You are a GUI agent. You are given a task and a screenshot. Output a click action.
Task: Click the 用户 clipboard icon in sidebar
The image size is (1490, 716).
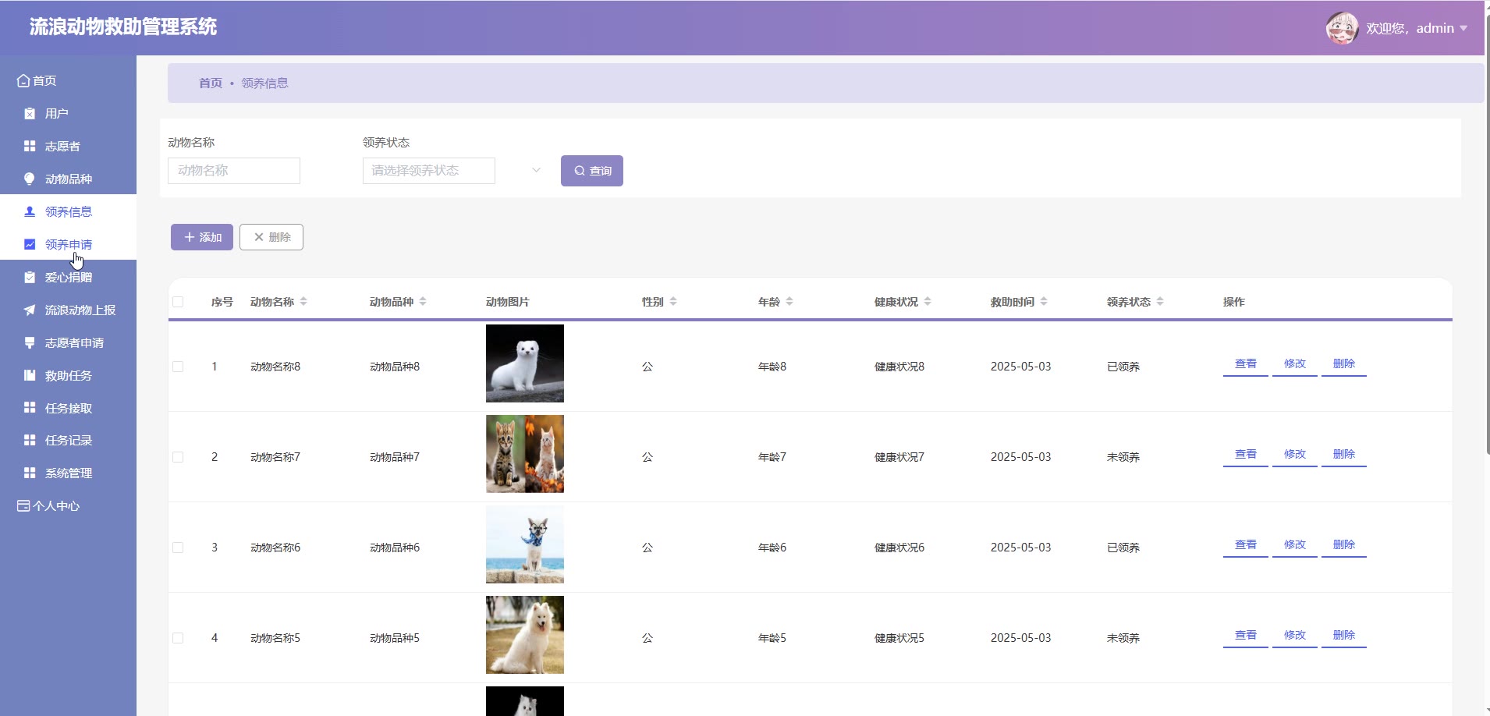30,114
